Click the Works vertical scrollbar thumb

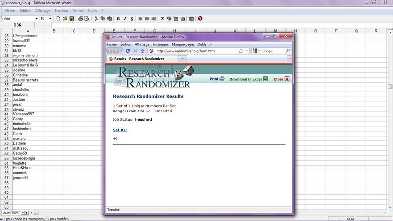[x=390, y=87]
